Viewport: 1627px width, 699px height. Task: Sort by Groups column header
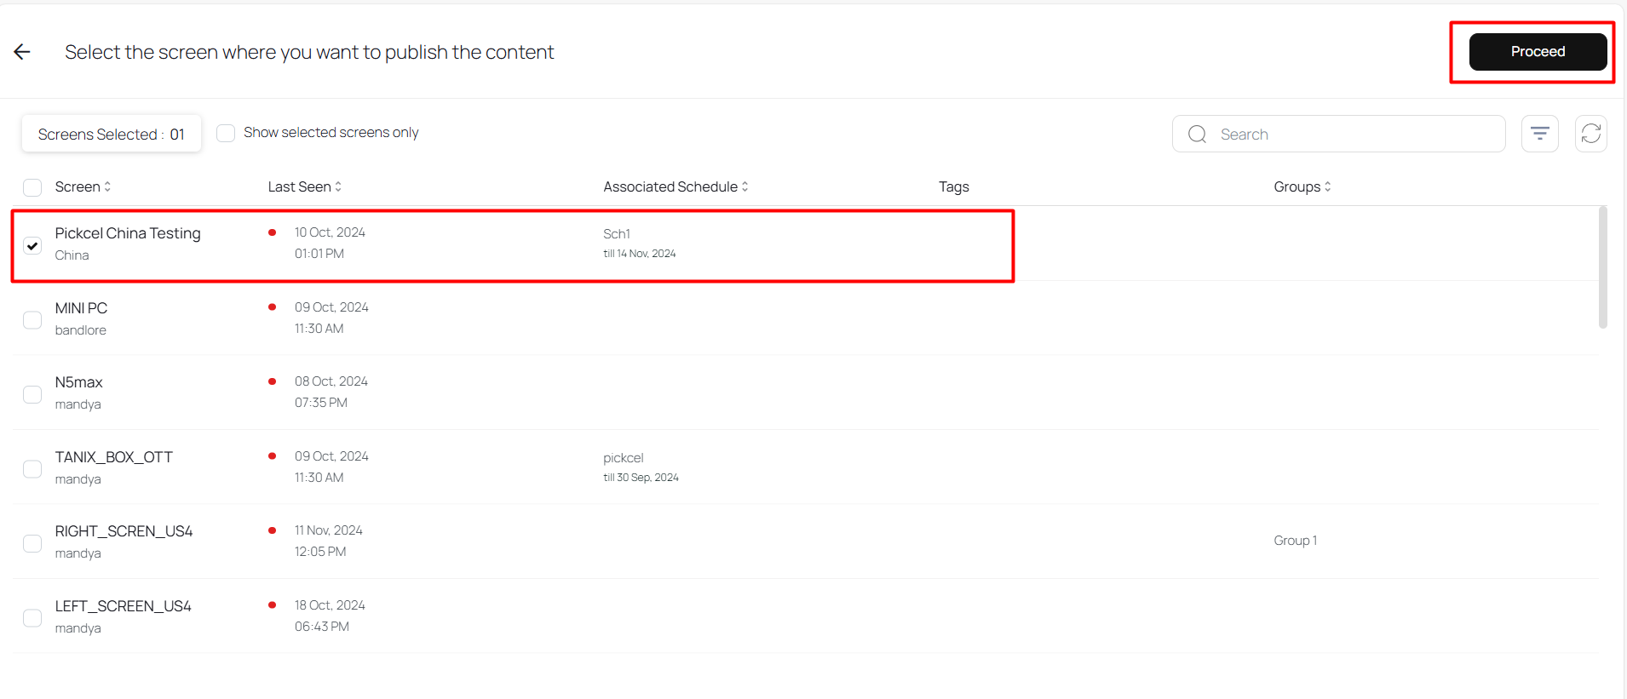[x=1301, y=187]
